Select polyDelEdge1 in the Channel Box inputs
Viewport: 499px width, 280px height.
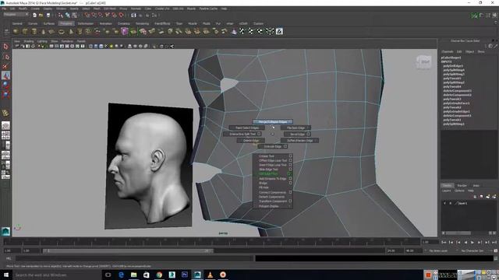(x=453, y=65)
